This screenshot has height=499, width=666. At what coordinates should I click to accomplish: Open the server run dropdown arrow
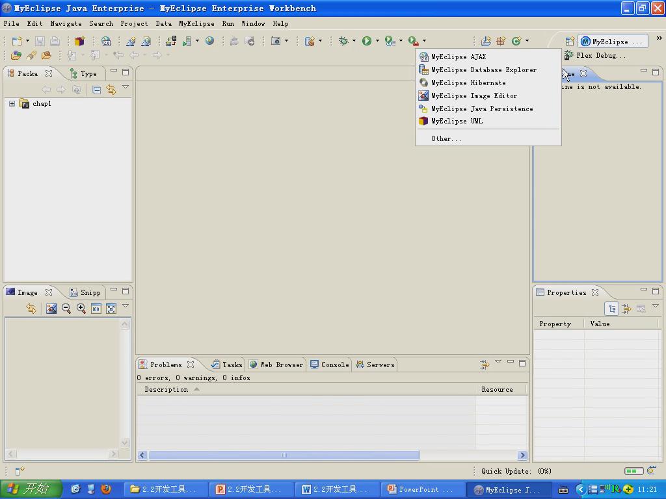point(197,41)
